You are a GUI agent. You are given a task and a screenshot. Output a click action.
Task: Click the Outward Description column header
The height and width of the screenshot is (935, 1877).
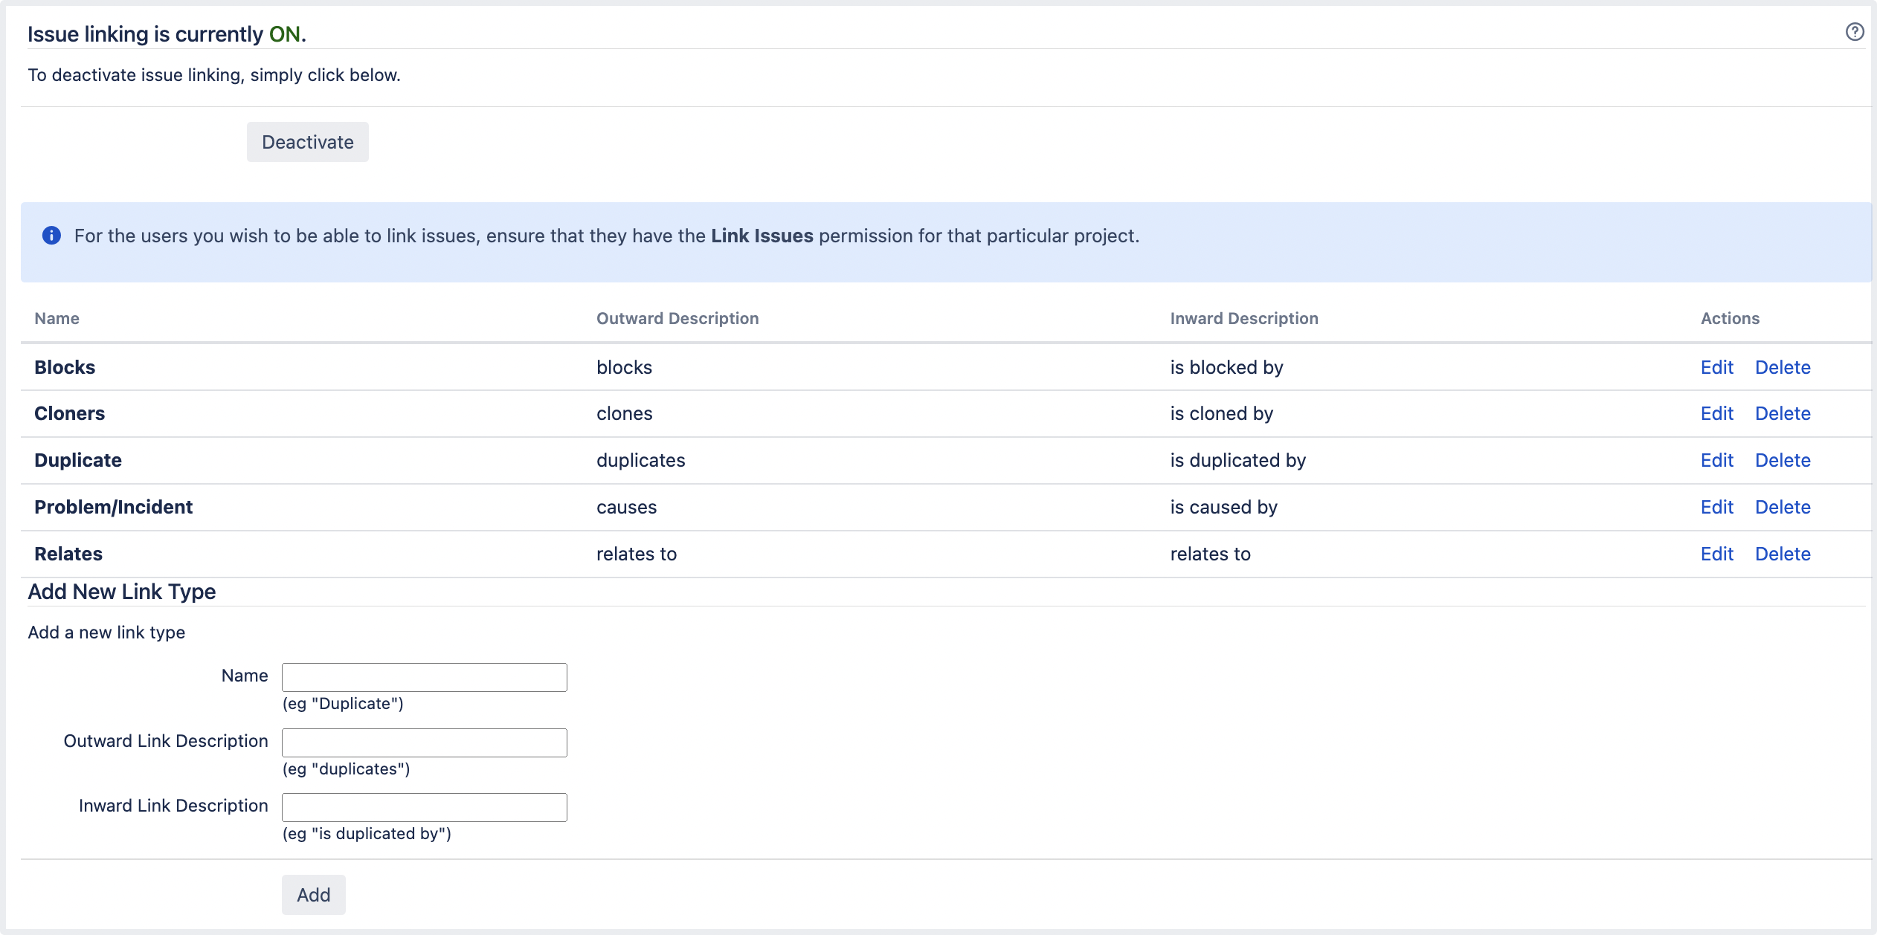point(677,318)
